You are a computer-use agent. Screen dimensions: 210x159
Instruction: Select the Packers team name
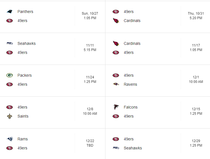tap(25, 76)
